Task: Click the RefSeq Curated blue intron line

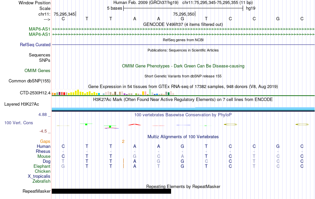Action: tap(183, 45)
